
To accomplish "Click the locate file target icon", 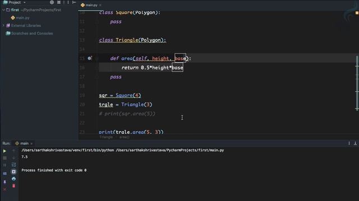I will pyautogui.click(x=52, y=2).
